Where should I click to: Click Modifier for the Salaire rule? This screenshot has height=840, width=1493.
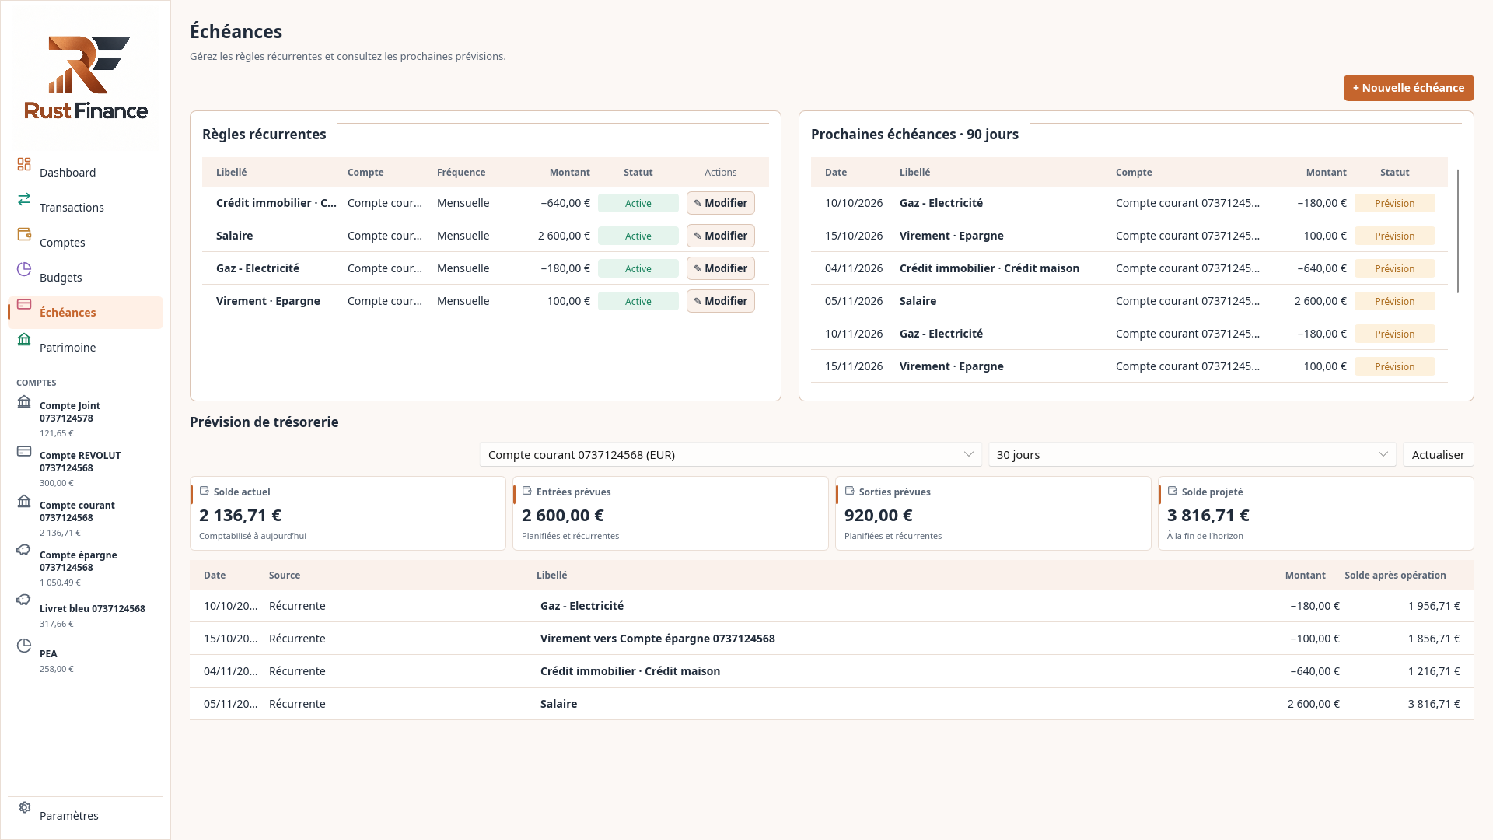[x=720, y=236]
